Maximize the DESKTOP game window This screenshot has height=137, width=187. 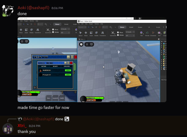click(72, 57)
